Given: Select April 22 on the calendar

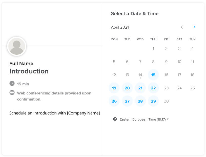Looking at the screenshot, I should (x=153, y=88).
